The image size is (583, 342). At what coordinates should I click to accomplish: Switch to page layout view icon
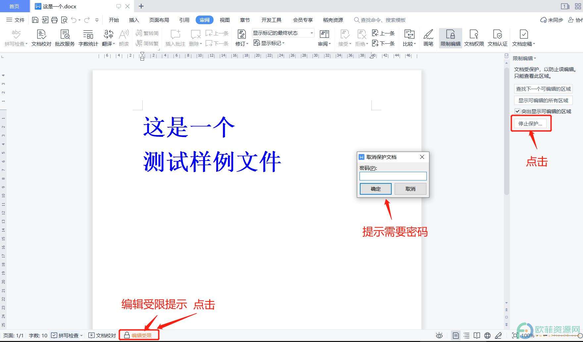(456, 335)
